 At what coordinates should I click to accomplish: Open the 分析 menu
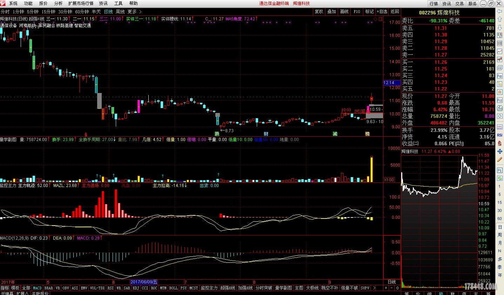tap(58, 3)
